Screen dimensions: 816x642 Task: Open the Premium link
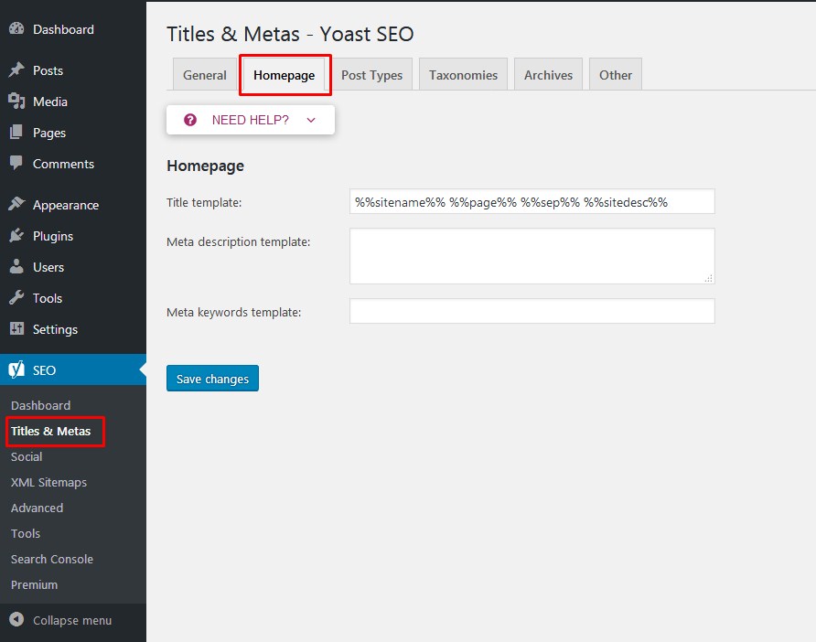point(35,584)
